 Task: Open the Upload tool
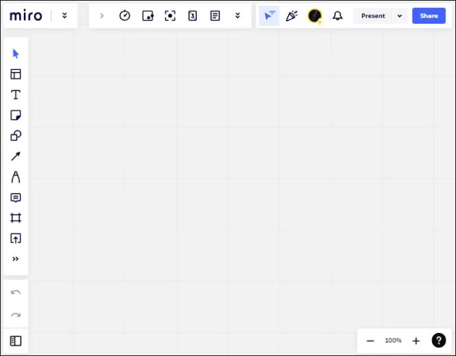tap(16, 239)
